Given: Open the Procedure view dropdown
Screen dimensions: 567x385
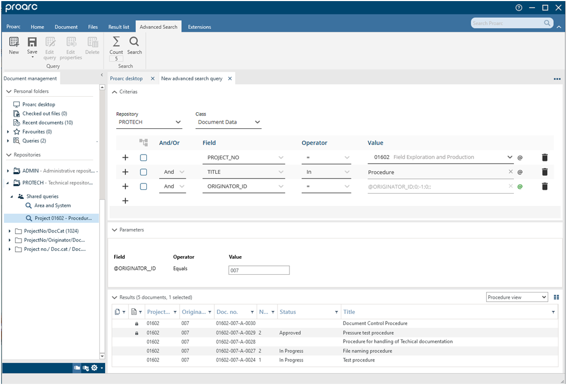Looking at the screenshot, I should pyautogui.click(x=516, y=297).
